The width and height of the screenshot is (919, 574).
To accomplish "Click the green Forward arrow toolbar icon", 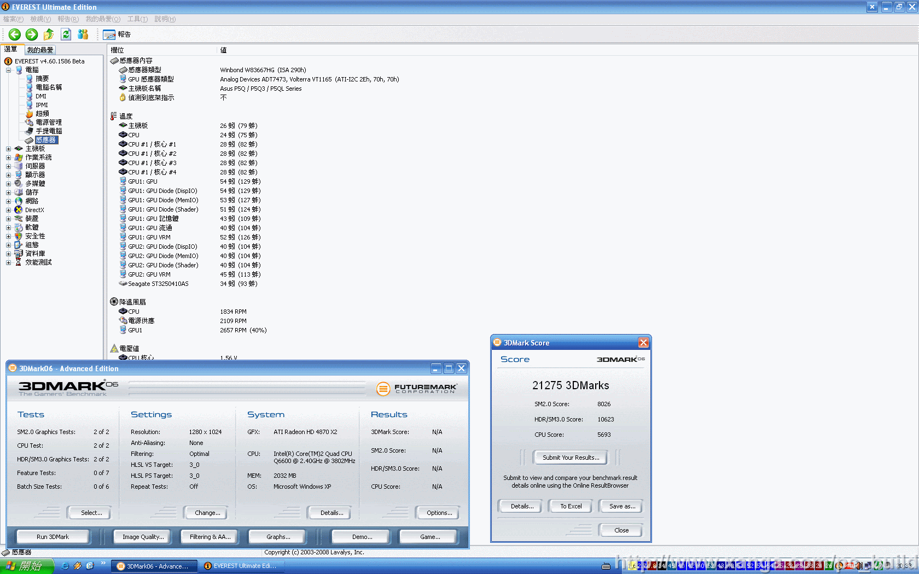I will (32, 34).
